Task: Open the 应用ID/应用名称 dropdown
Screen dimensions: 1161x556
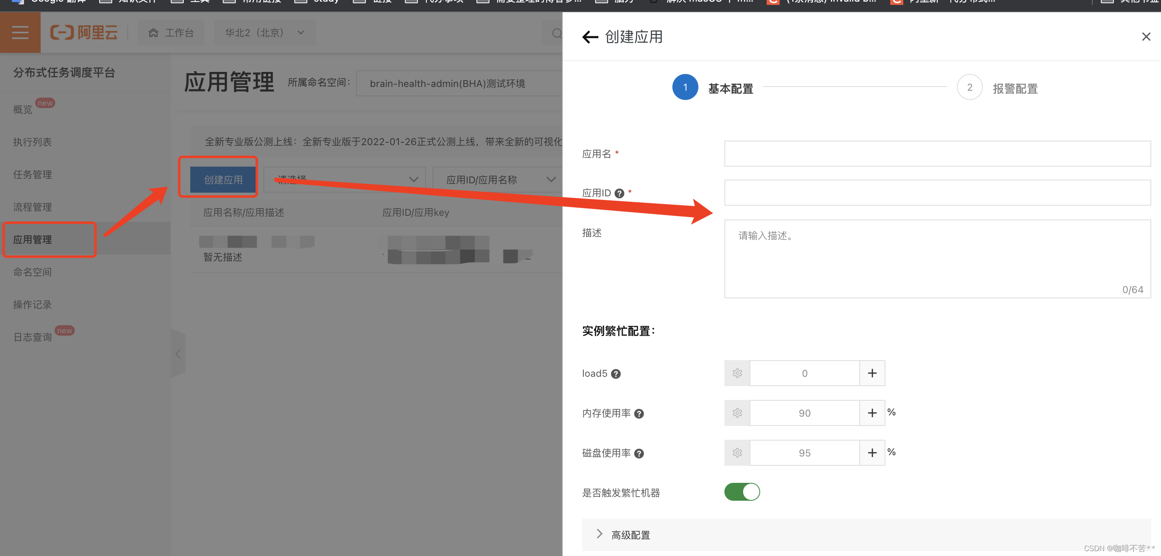Action: click(497, 180)
